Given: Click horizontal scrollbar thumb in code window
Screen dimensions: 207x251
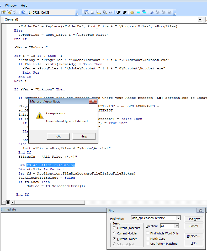Looking at the screenshot, I should tap(50, 202).
